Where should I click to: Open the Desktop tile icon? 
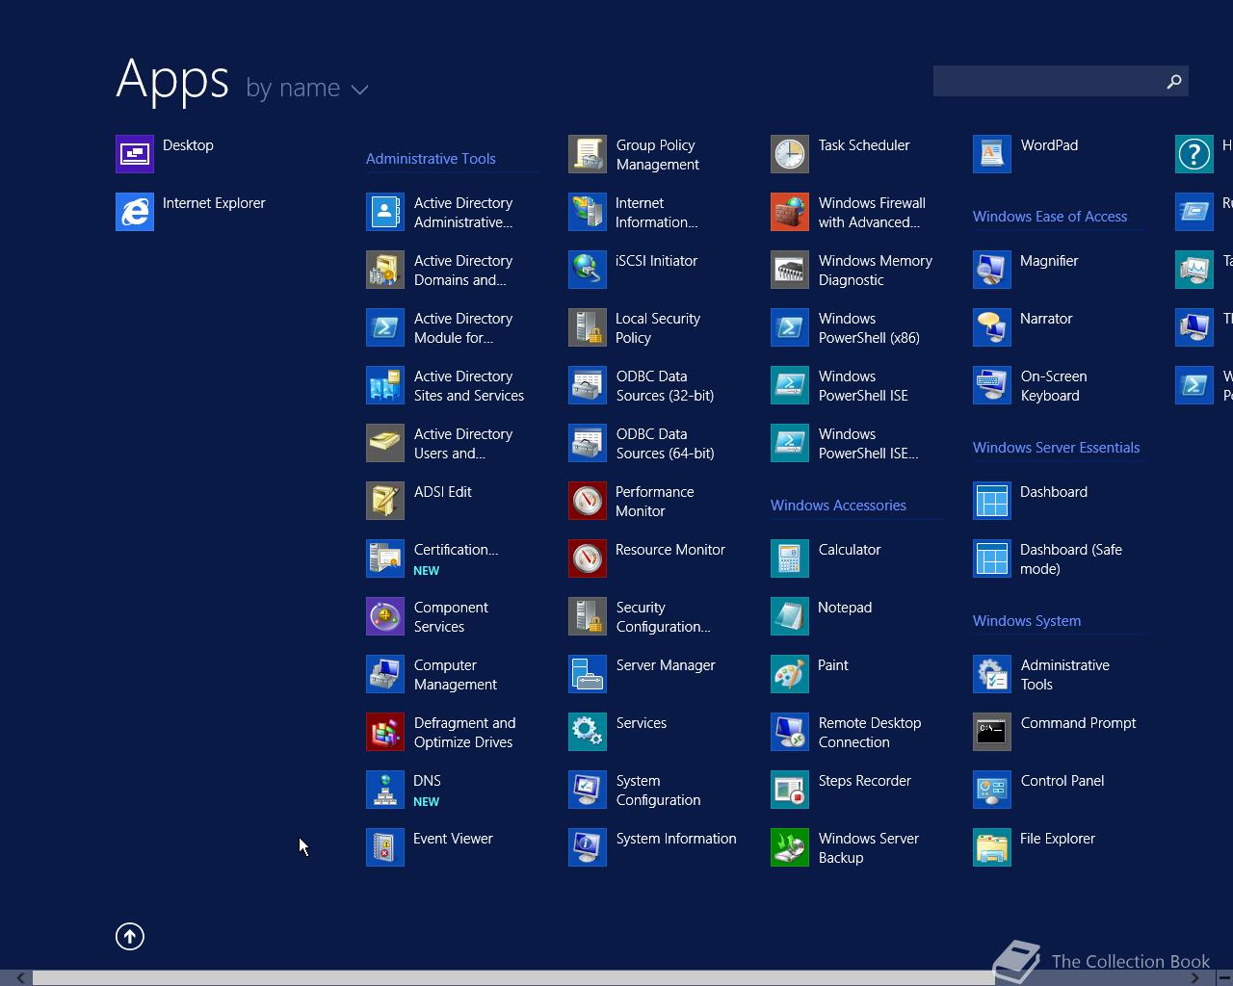pos(135,154)
